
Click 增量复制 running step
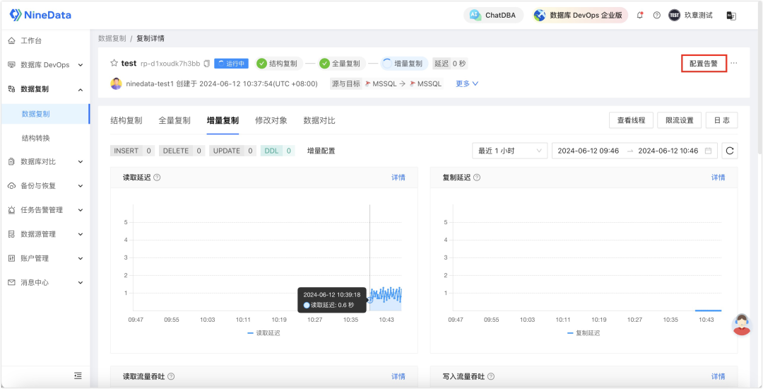pos(404,63)
